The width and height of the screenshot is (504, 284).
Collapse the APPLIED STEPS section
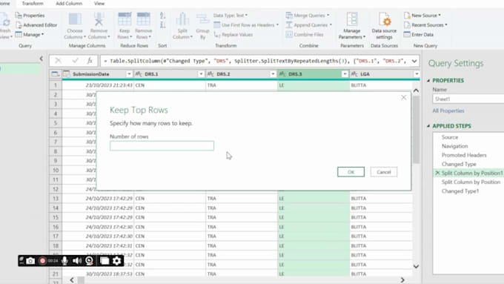[428, 126]
